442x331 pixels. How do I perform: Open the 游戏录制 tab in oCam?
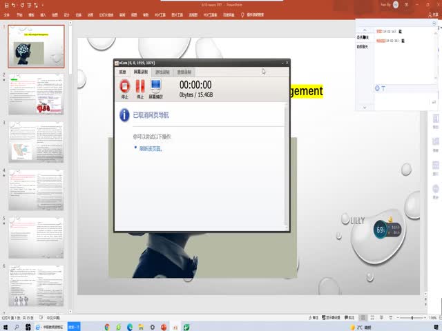point(164,71)
